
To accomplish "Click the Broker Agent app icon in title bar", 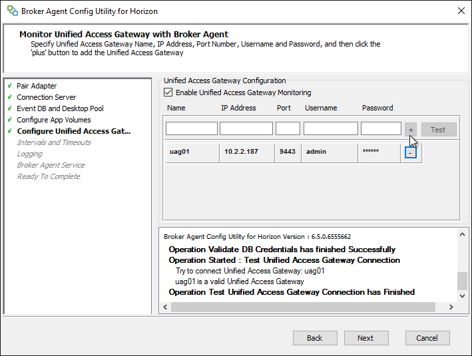I will pyautogui.click(x=13, y=11).
